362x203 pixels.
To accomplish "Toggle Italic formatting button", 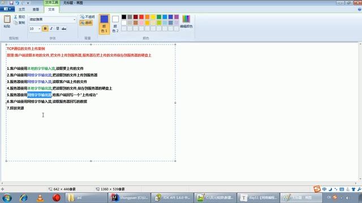I will 51,29.
